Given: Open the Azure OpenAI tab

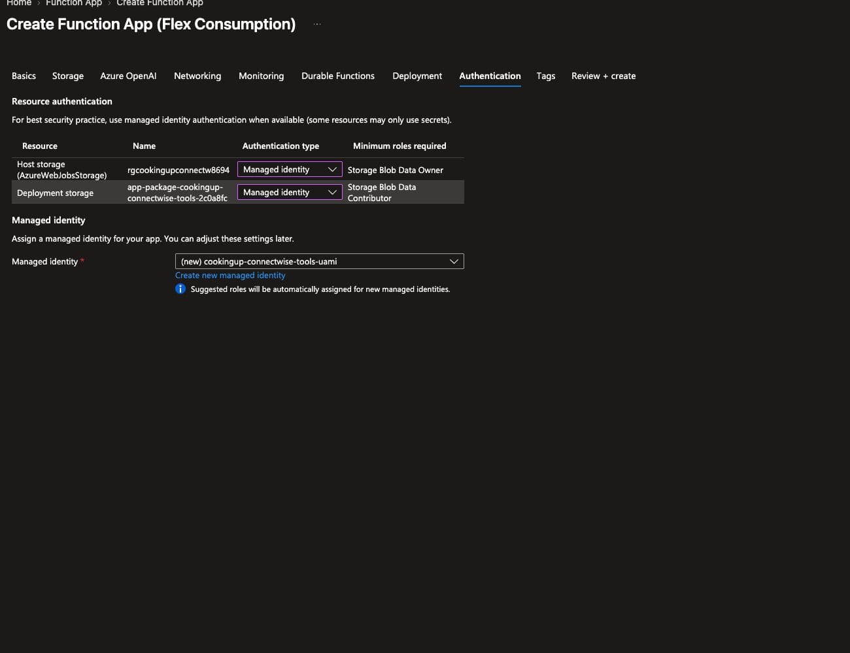Looking at the screenshot, I should click(128, 76).
